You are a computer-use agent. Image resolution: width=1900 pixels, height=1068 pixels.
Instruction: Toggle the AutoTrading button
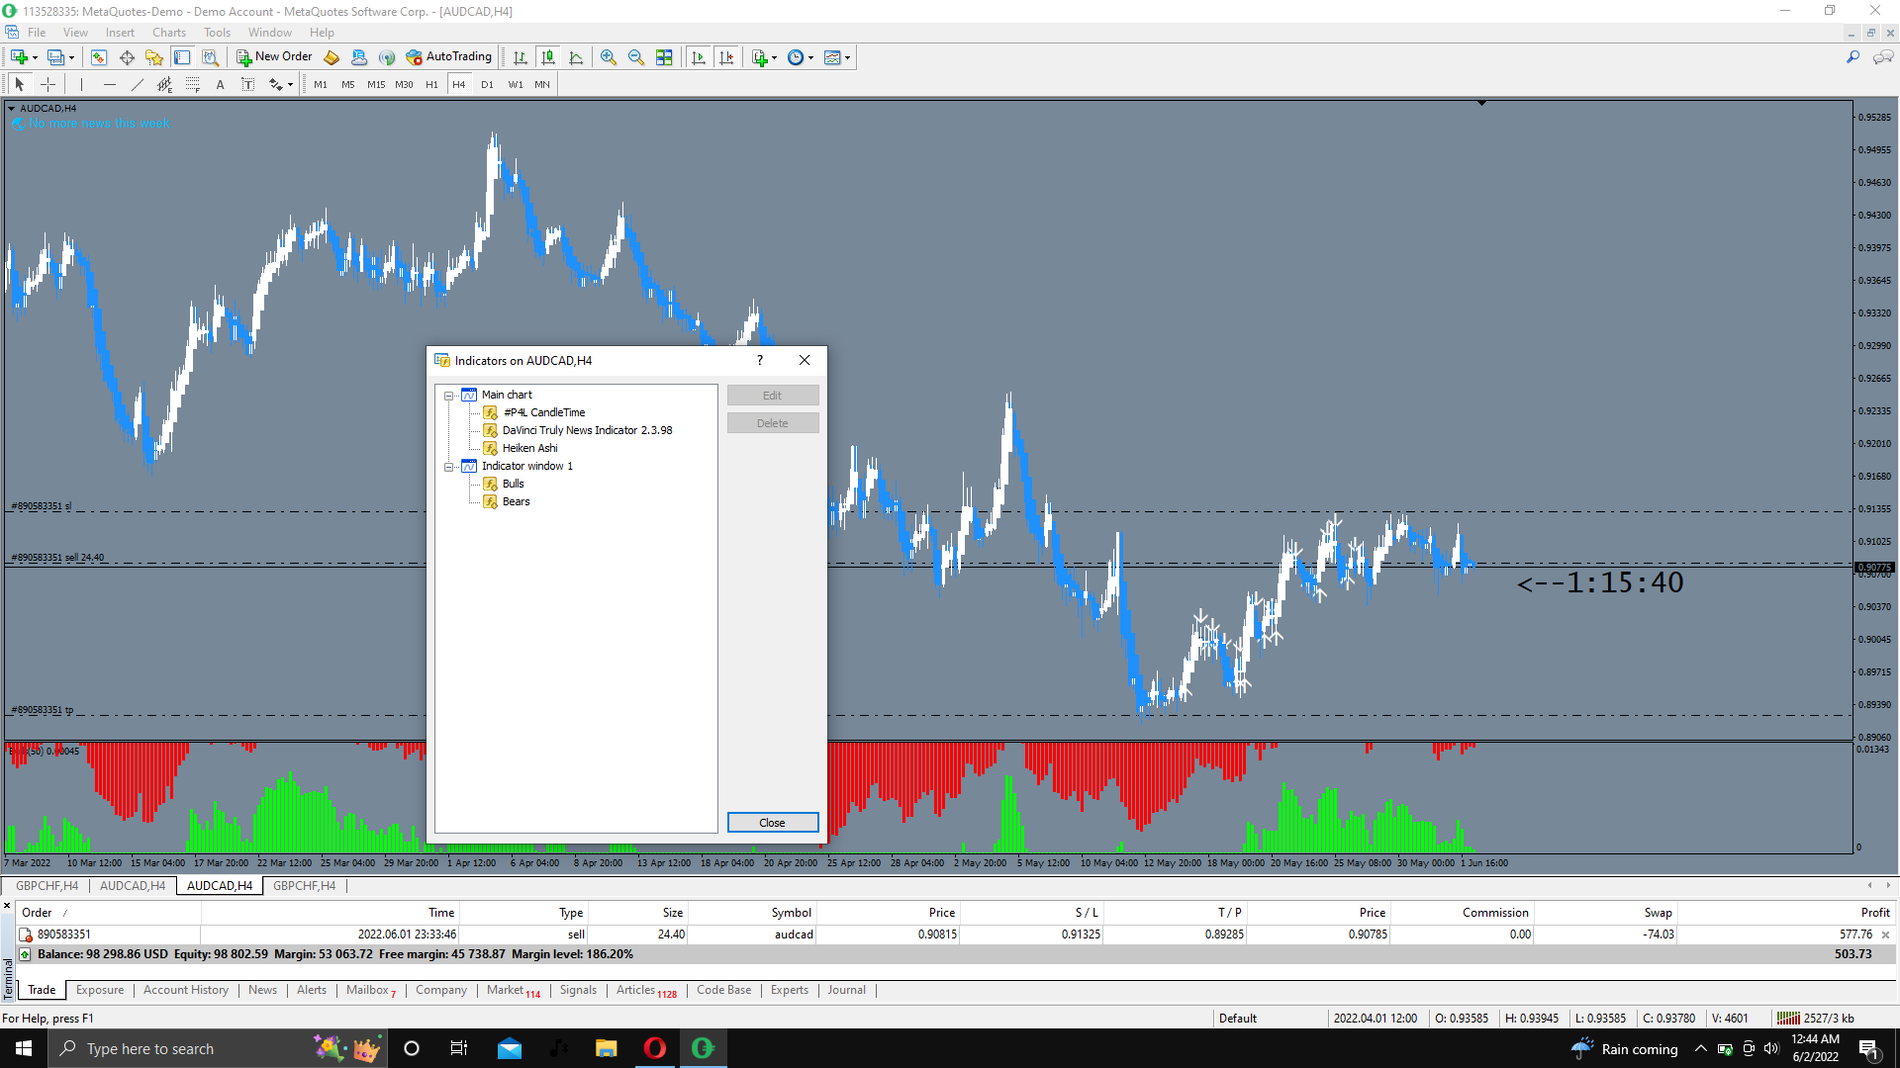coord(448,57)
